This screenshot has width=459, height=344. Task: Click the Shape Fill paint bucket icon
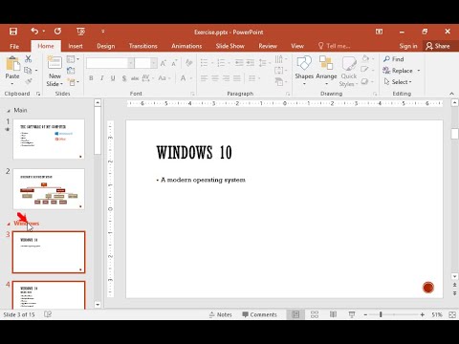[x=365, y=58]
